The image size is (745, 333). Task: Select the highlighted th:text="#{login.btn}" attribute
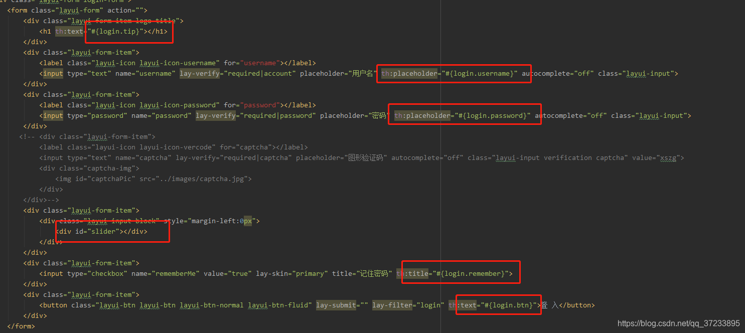tap(498, 304)
